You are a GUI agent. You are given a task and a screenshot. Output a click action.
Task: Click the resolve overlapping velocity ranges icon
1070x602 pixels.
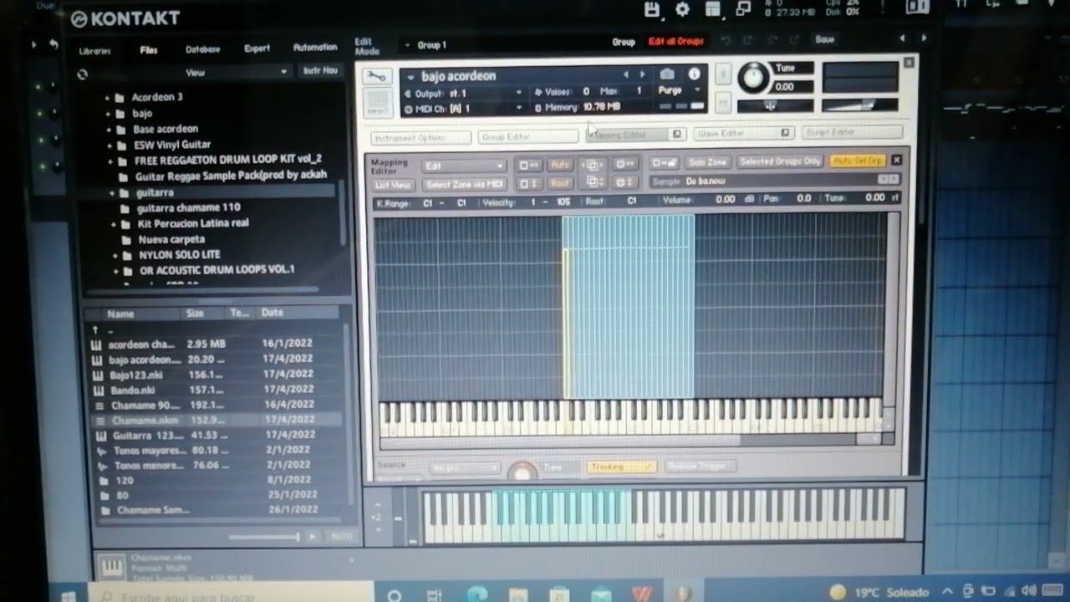click(625, 182)
